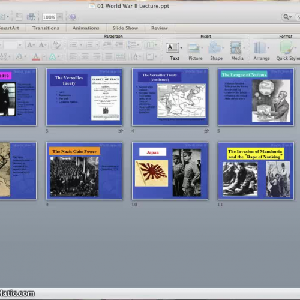300x300 pixels.
Task: Click the print icon in the toolbar
Action: (31, 17)
